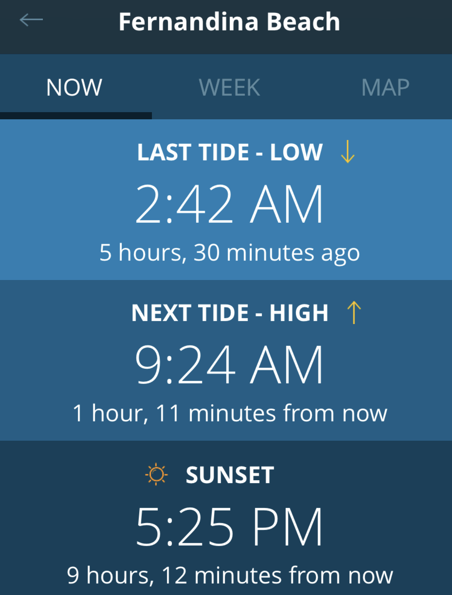The height and width of the screenshot is (595, 452).
Task: Switch to the NOW tab
Action: [x=74, y=87]
